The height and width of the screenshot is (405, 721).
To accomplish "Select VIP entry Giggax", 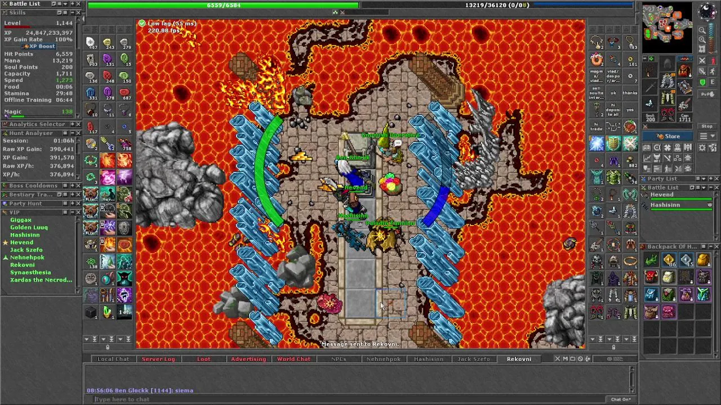I will [x=21, y=220].
